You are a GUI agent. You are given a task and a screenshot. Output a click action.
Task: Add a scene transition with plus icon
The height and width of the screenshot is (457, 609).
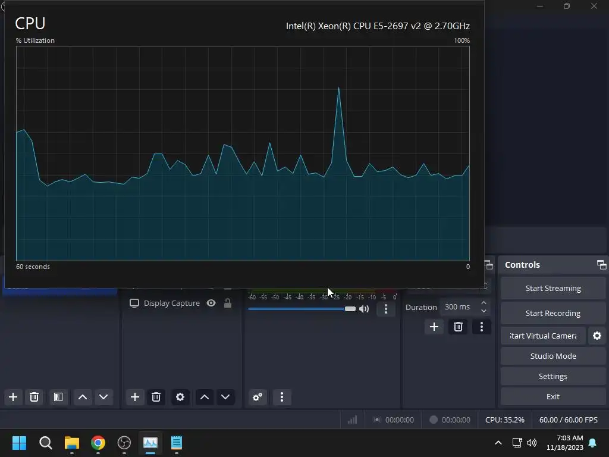point(434,327)
